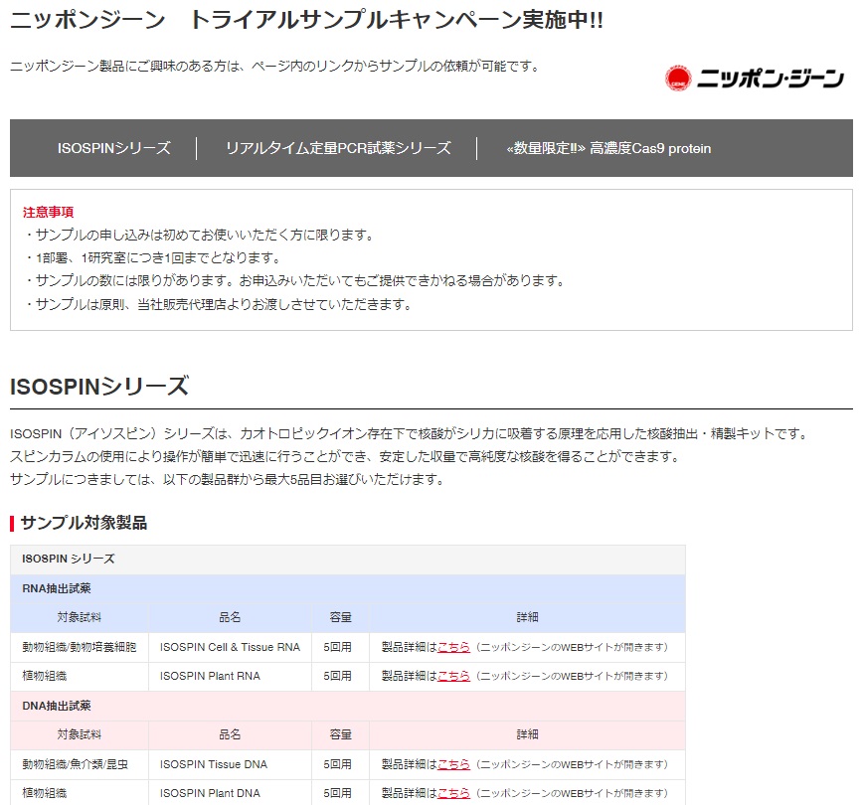Click the 対象試料 header in DNA section
Image resolution: width=864 pixels, height=805 pixels.
[x=80, y=734]
